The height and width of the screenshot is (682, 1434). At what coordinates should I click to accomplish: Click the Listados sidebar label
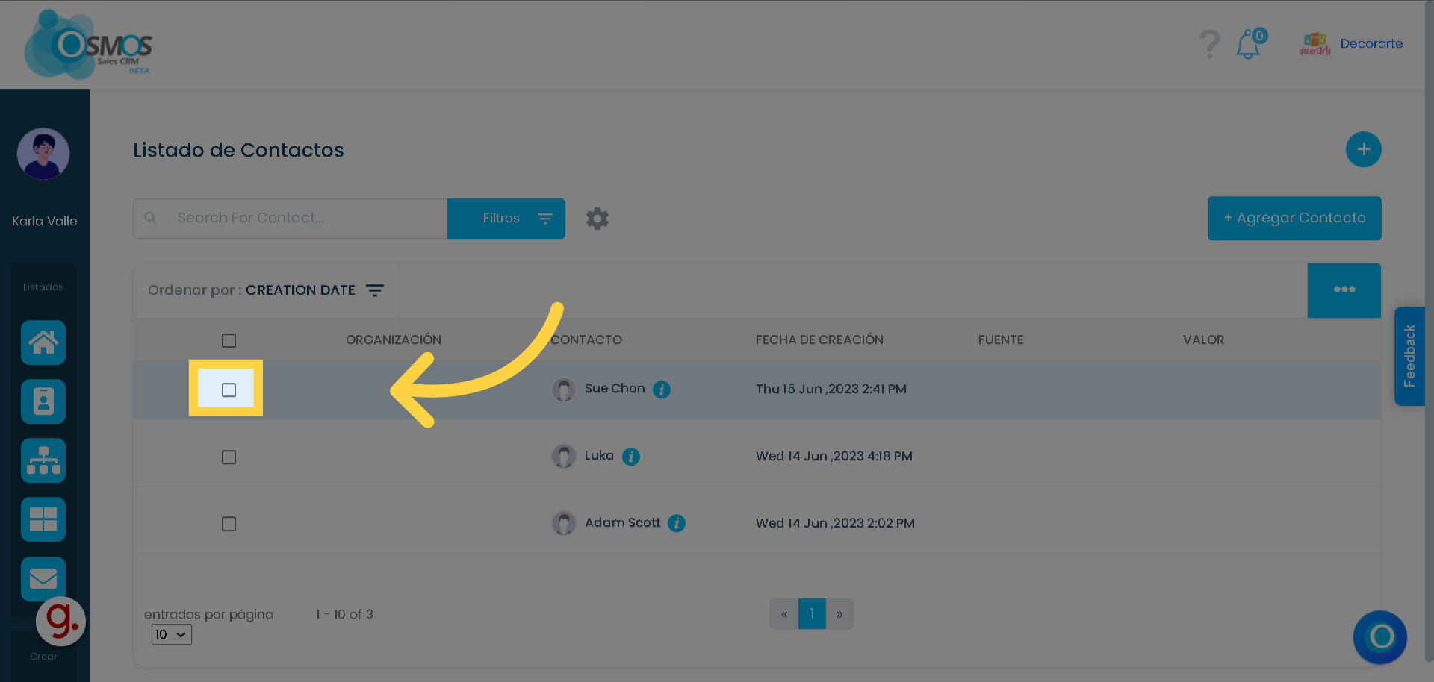pyautogui.click(x=43, y=287)
